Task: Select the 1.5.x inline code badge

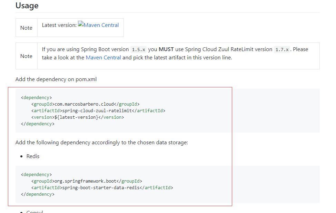Action: click(x=138, y=49)
